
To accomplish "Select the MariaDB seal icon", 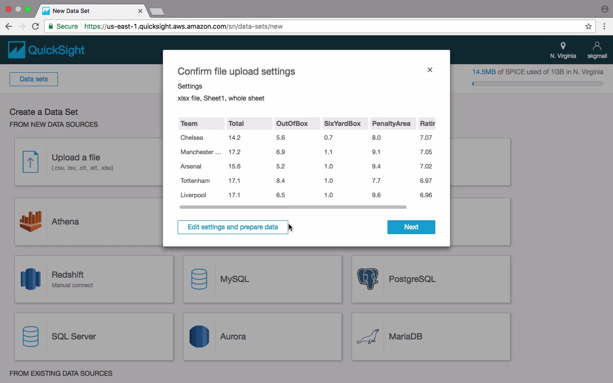I will (368, 337).
